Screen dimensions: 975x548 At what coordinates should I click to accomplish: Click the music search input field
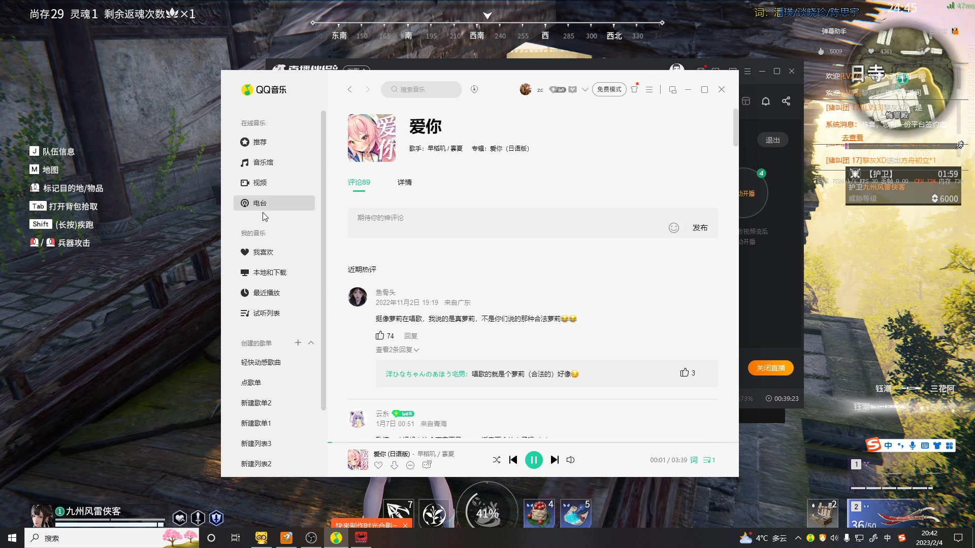421,89
